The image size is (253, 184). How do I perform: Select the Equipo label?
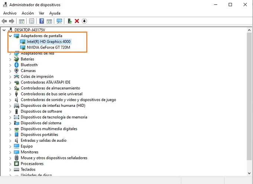(27, 147)
